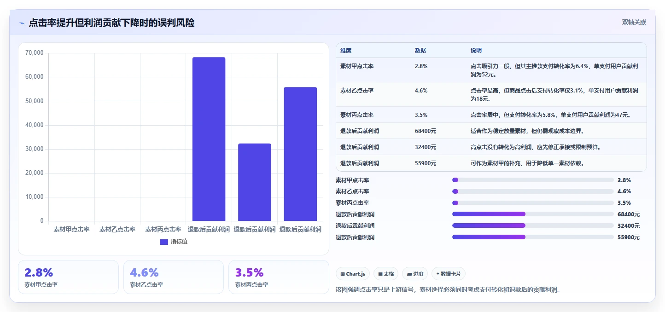Open the 2.8% 素材甲点击率 stat card
The image size is (665, 312).
(68, 277)
